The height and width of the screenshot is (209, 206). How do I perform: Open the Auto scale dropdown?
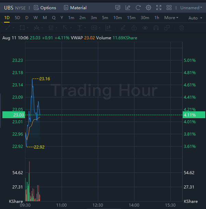(195, 18)
